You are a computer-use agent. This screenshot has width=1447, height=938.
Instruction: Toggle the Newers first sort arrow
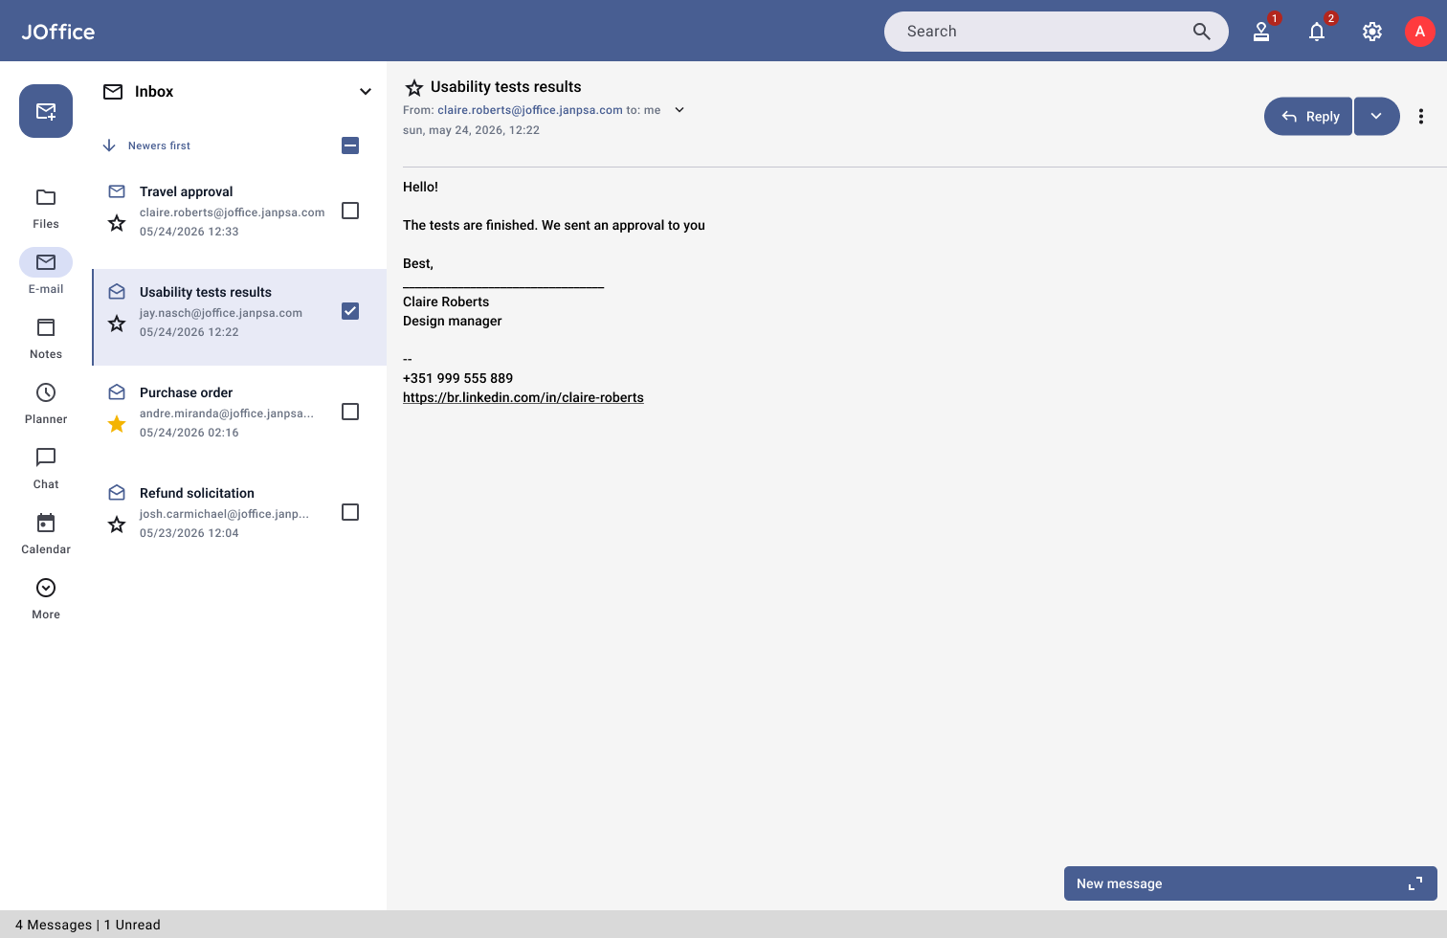click(109, 145)
